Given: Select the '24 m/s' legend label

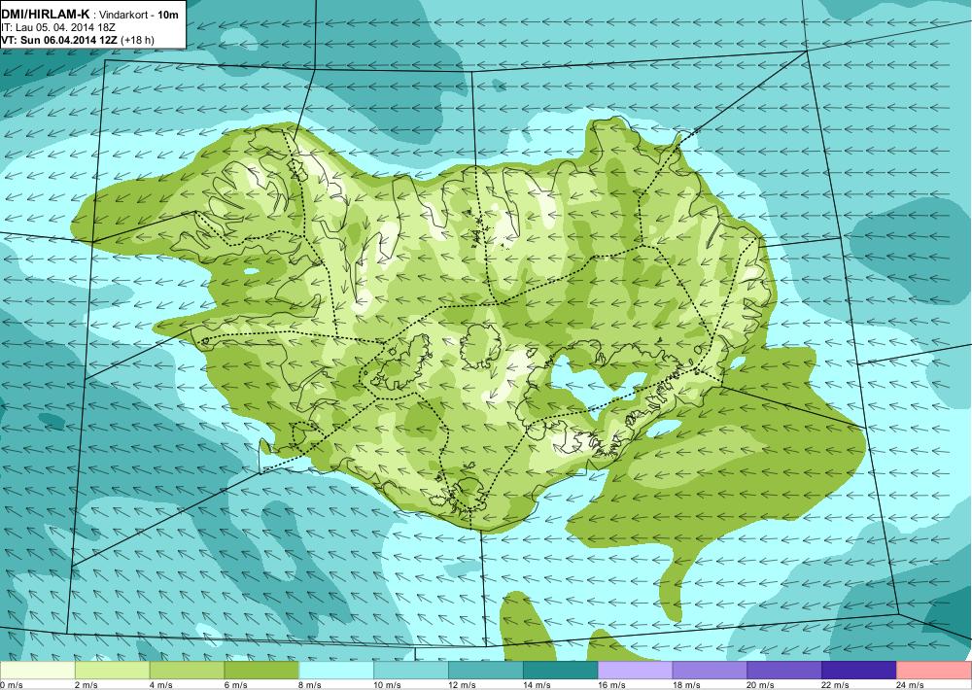Looking at the screenshot, I should [x=910, y=685].
